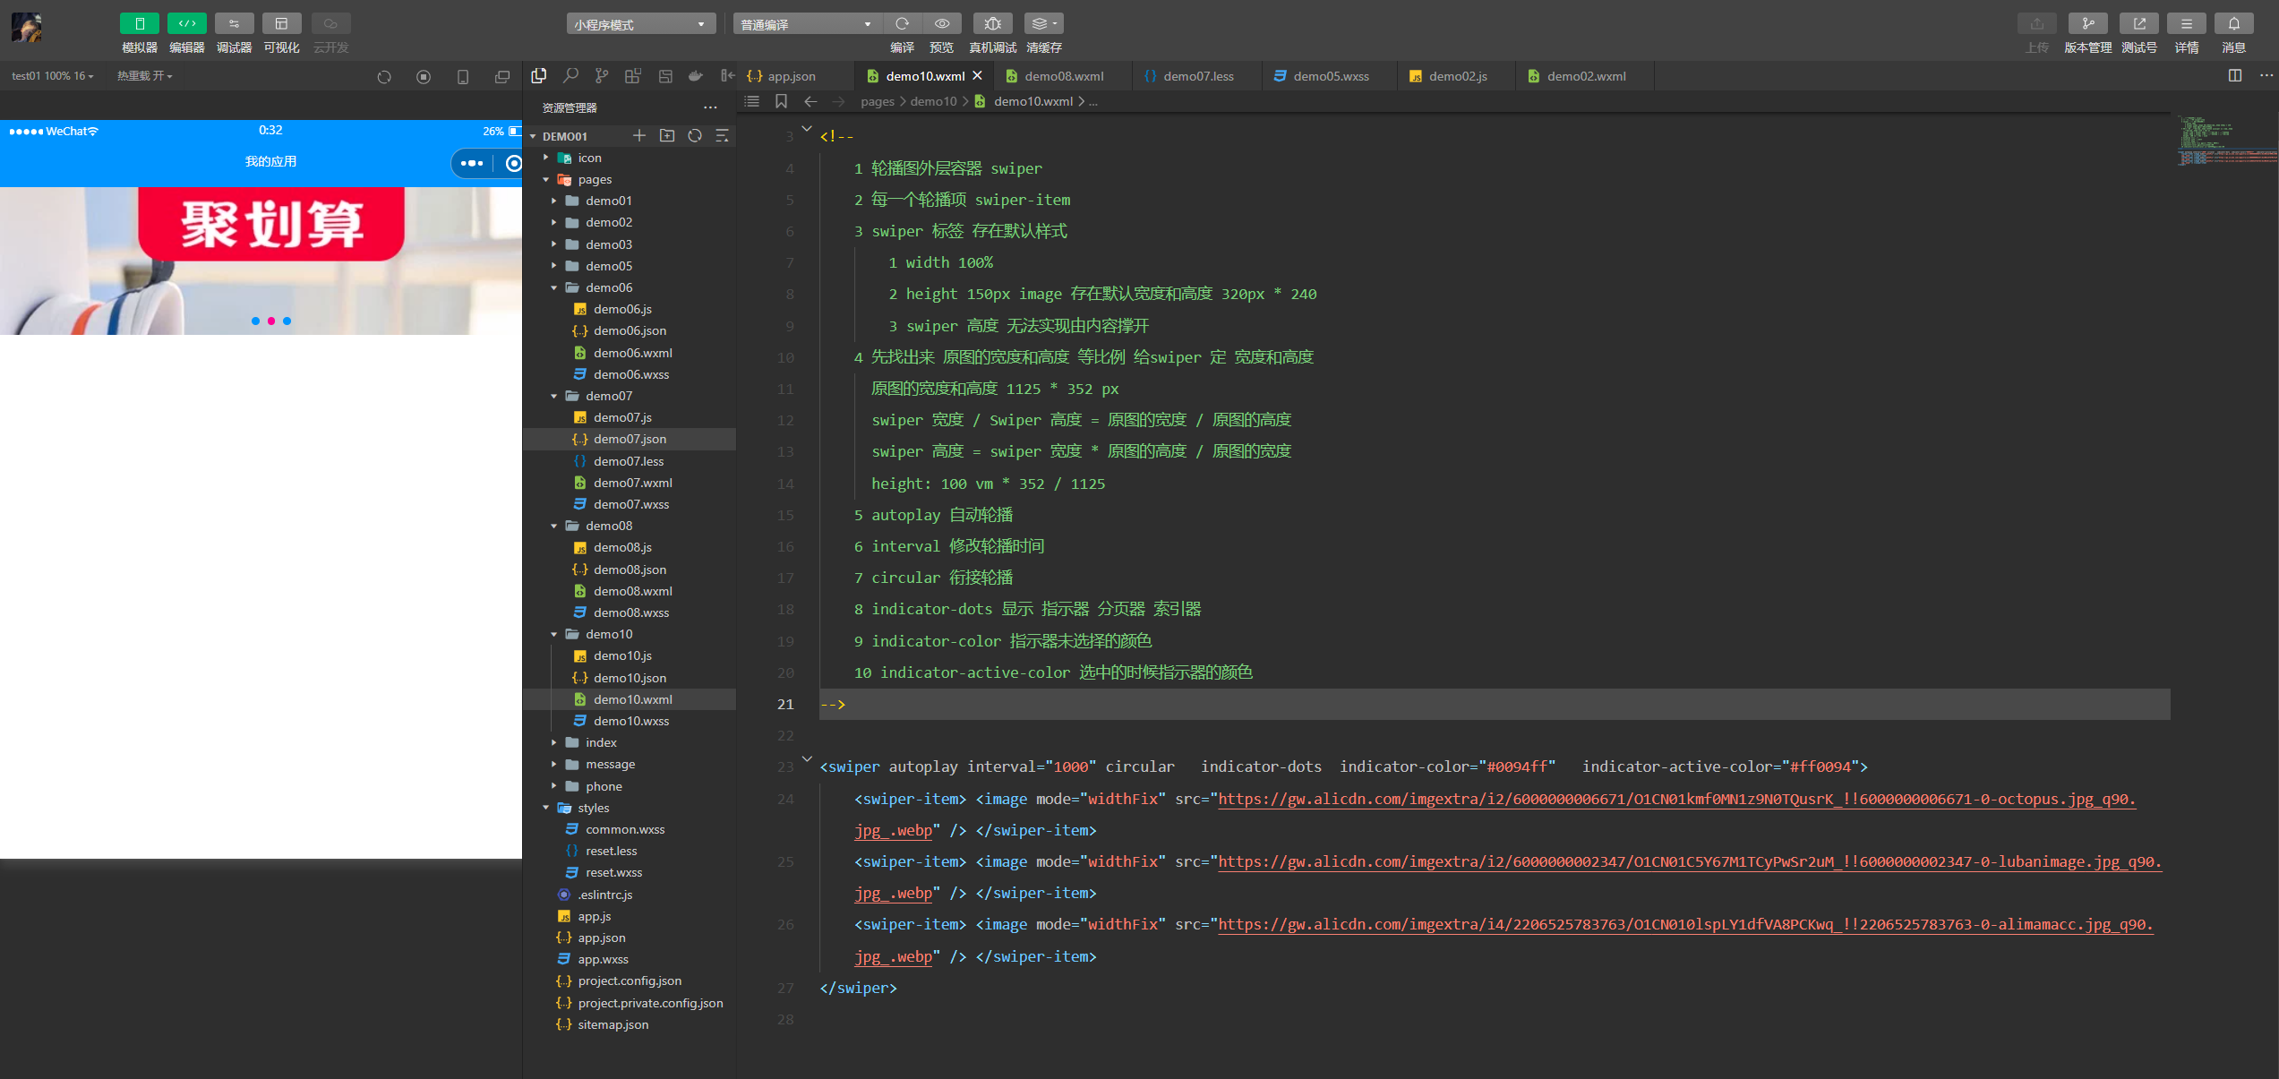The width and height of the screenshot is (2279, 1079).
Task: Click the detach simulator window icon
Action: coord(502,77)
